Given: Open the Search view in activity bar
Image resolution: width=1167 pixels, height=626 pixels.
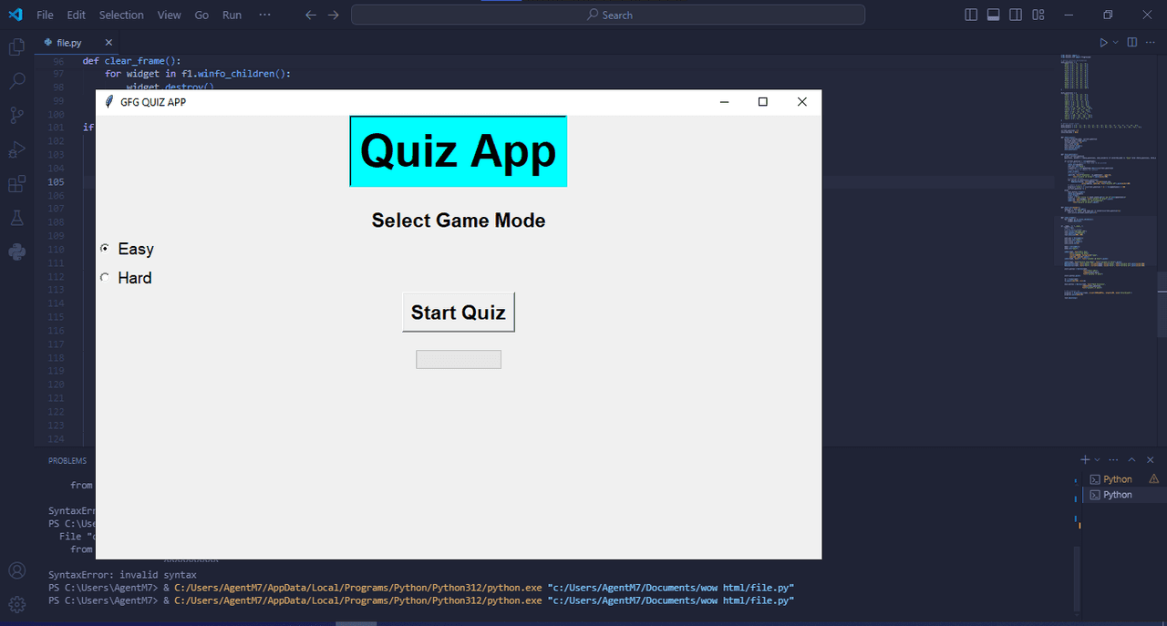Looking at the screenshot, I should [x=16, y=81].
